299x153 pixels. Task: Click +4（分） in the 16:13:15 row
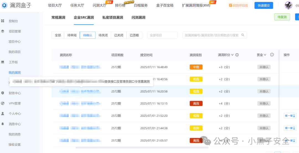[x=224, y=103]
